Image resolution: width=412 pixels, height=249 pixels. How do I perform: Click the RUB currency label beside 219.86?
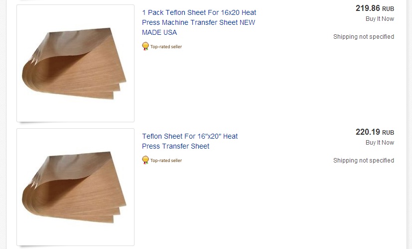(x=388, y=9)
